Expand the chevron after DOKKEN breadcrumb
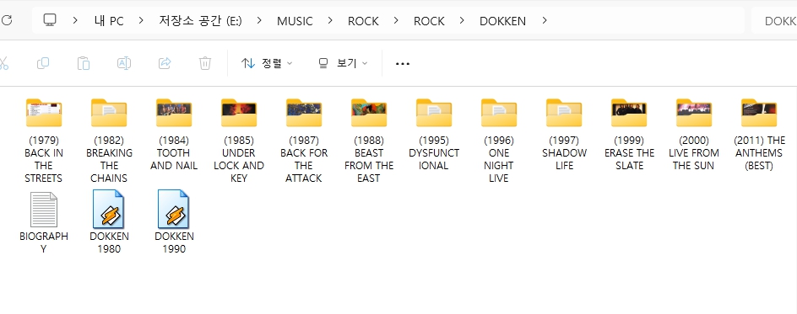The image size is (797, 314). pos(545,21)
